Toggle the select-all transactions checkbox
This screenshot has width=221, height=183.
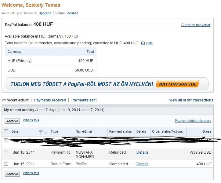[x=6, y=131]
